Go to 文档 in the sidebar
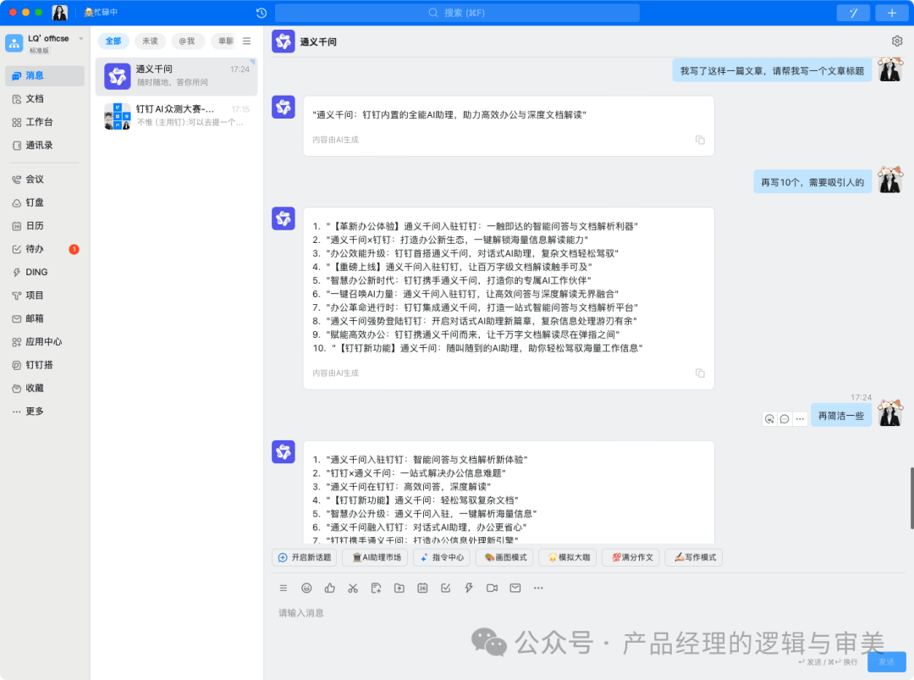This screenshot has height=680, width=914. pyautogui.click(x=45, y=99)
